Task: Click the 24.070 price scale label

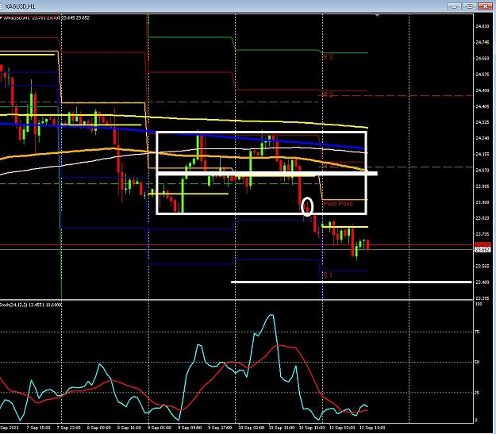Action: click(x=483, y=170)
